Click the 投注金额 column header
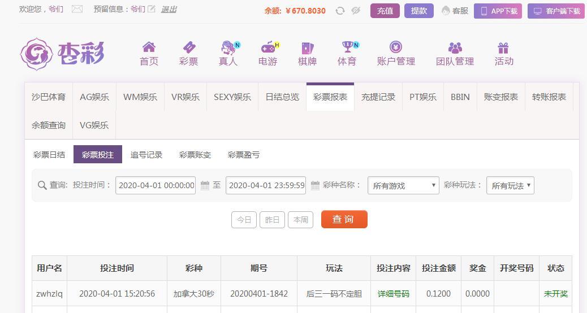The height and width of the screenshot is (313, 587). coord(439,268)
